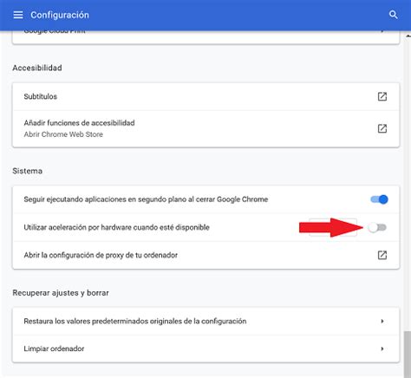
Task: Expand Restaura los valores predeterminados arrow
Action: click(382, 321)
